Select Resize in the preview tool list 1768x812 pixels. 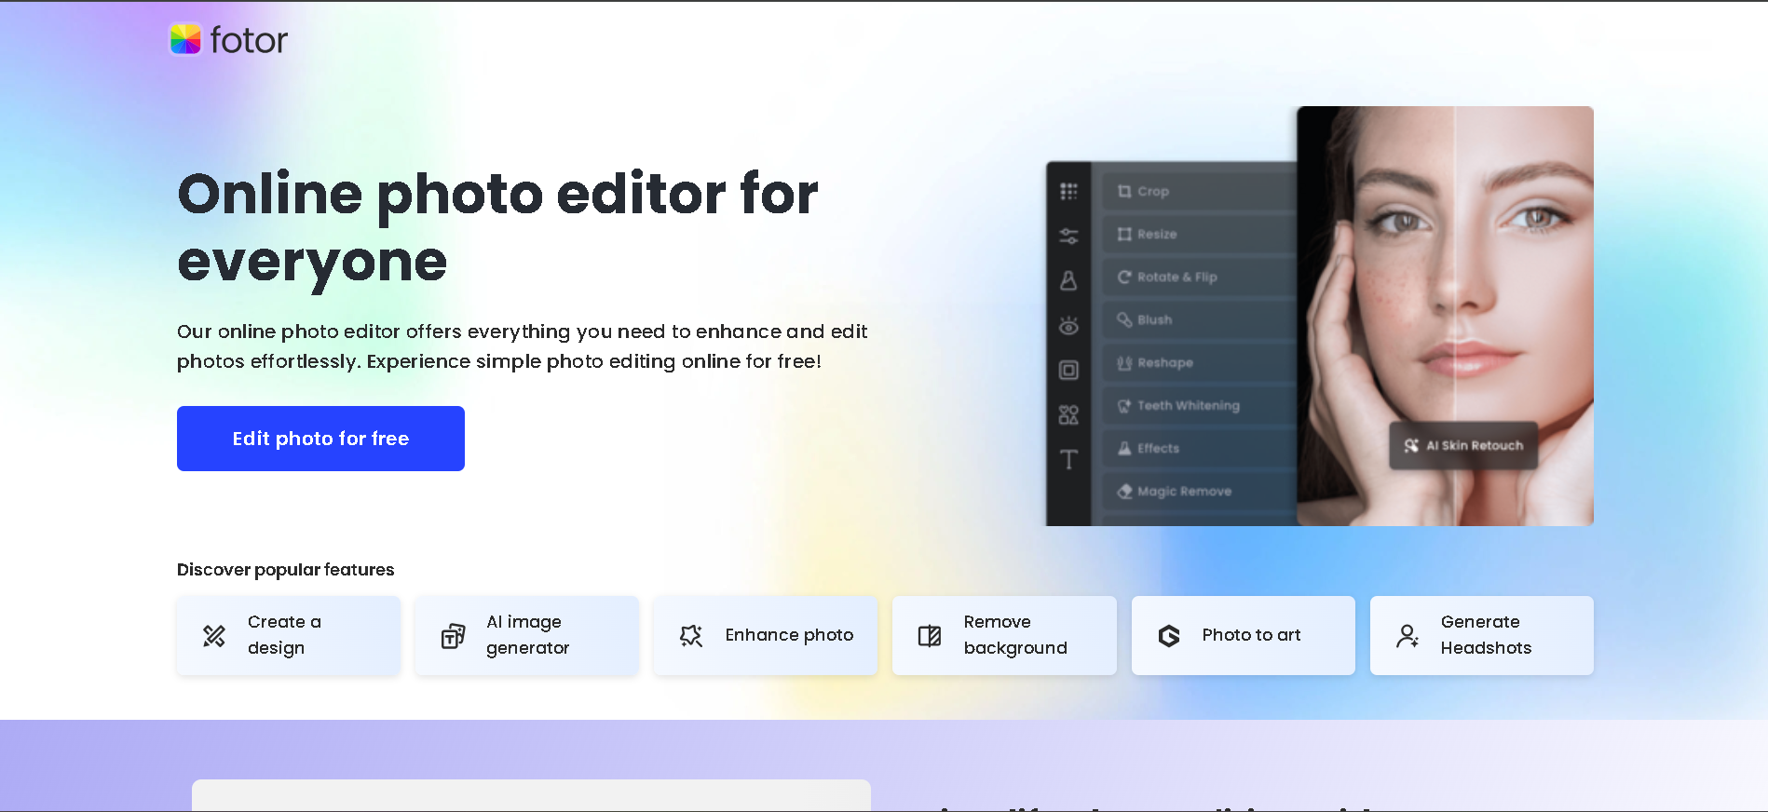(x=1200, y=234)
